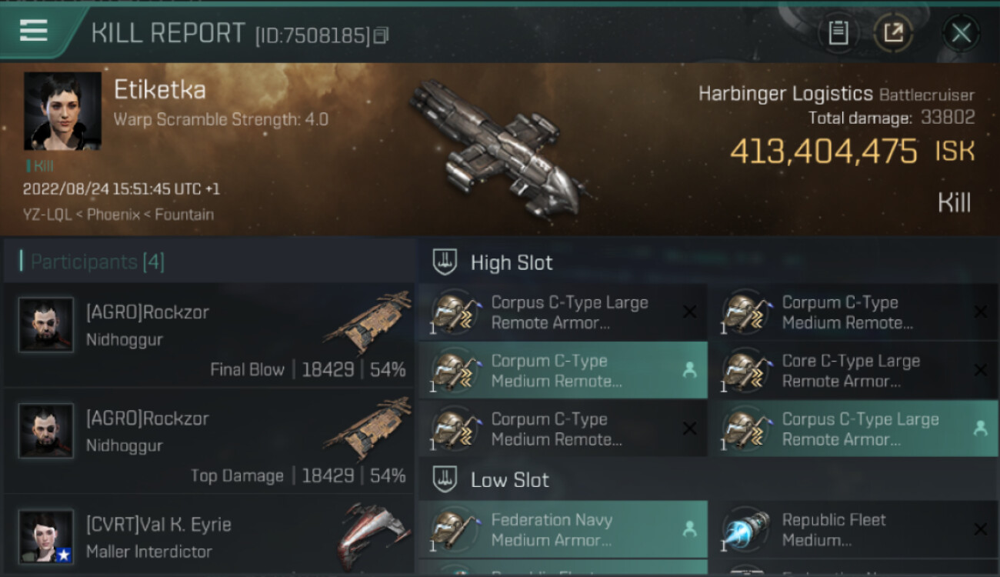
Task: Click Val K. Eyrie's portrait
Action: tap(46, 536)
